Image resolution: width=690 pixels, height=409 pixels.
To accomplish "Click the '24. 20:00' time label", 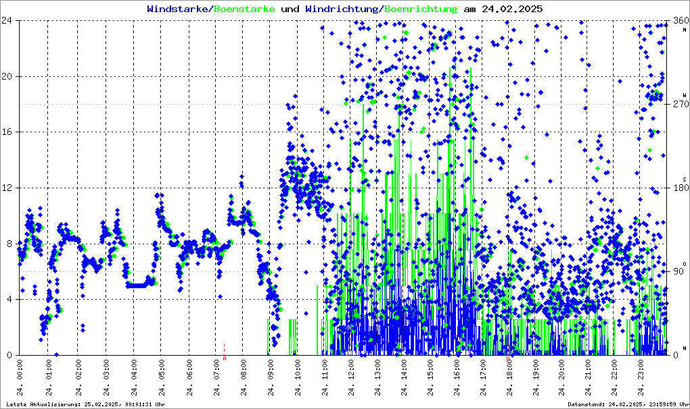I will [x=562, y=377].
